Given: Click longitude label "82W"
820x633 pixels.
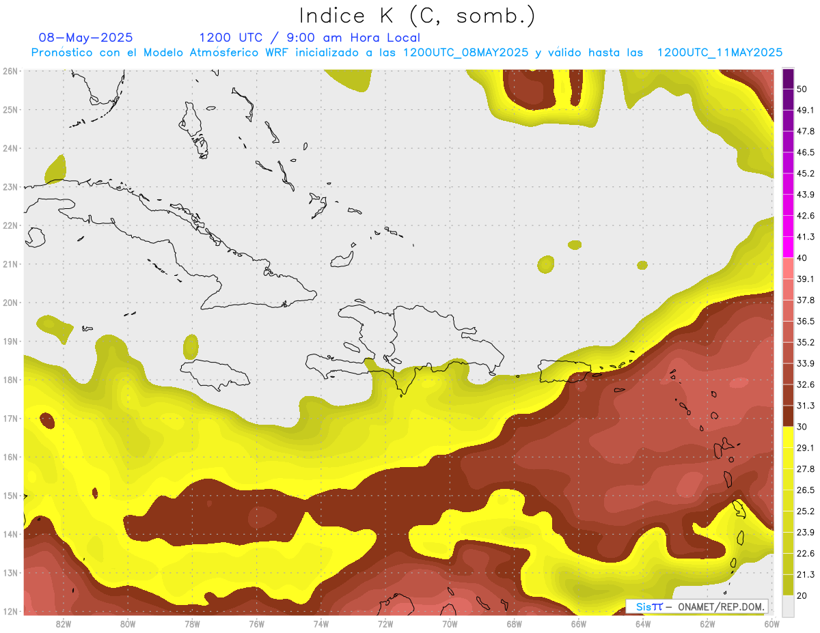Looking at the screenshot, I should point(64,623).
